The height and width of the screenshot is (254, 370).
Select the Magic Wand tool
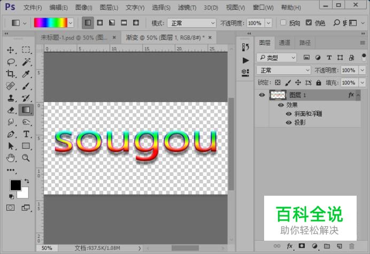26,62
